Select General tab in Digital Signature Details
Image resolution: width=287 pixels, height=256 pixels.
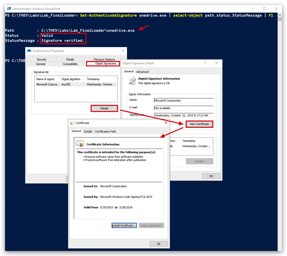click(x=129, y=72)
